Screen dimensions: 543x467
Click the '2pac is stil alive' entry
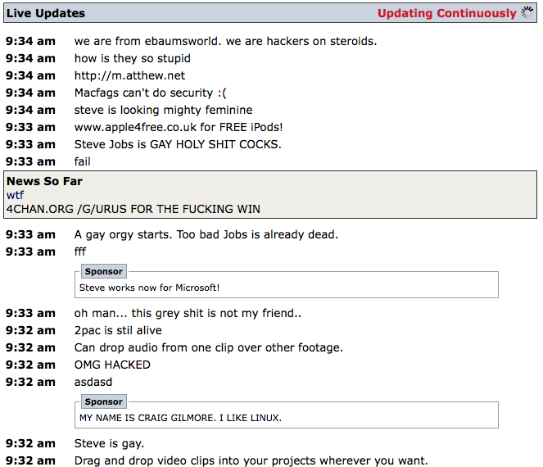[x=118, y=330]
